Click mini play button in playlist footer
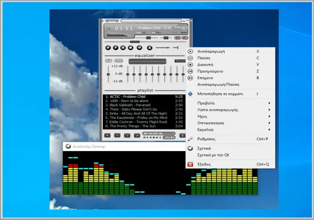This screenshot has width=314, height=220. (148, 137)
